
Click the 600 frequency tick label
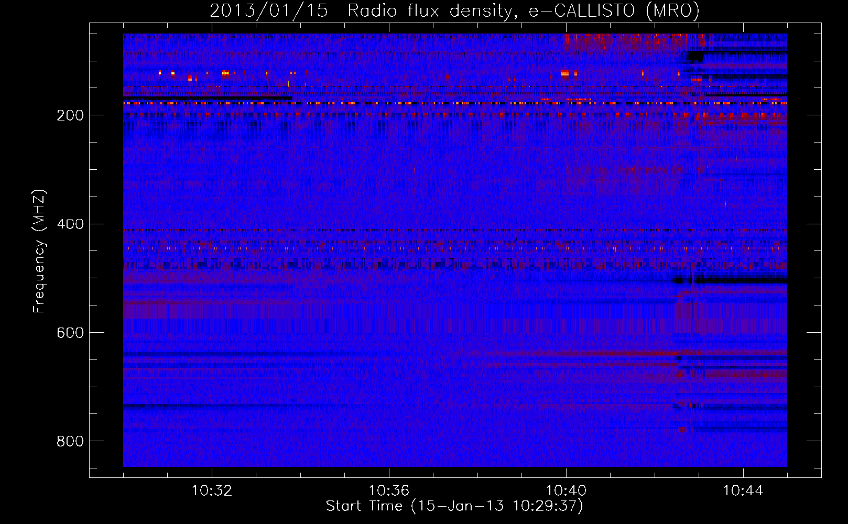click(70, 333)
